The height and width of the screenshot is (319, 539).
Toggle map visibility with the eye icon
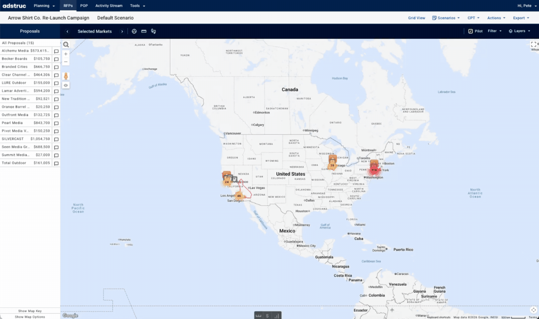[x=66, y=85]
